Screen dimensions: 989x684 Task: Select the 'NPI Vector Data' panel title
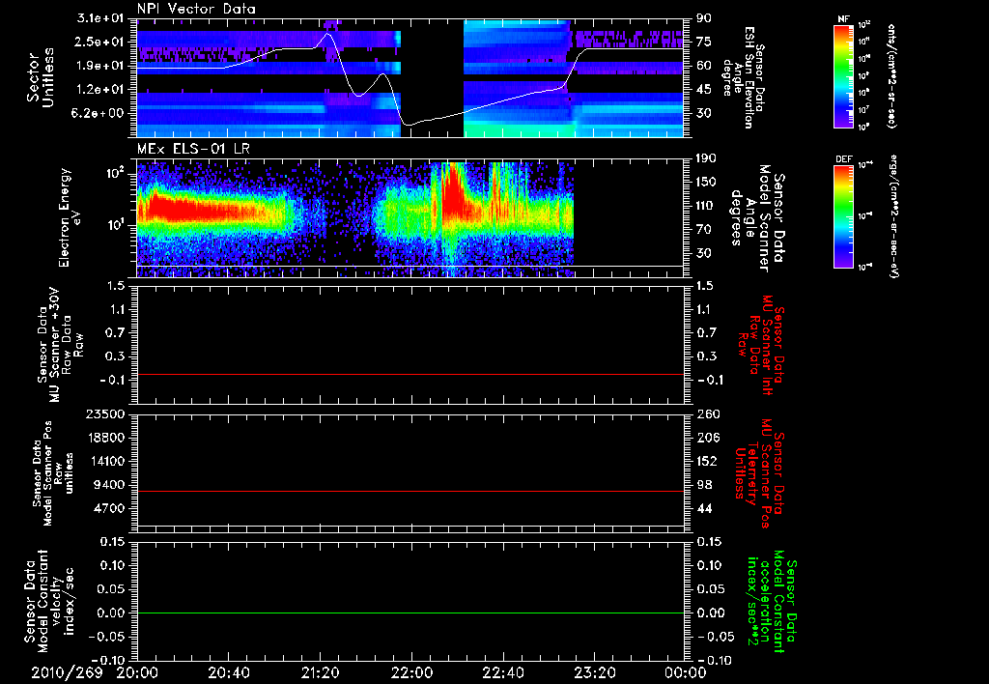click(x=196, y=9)
